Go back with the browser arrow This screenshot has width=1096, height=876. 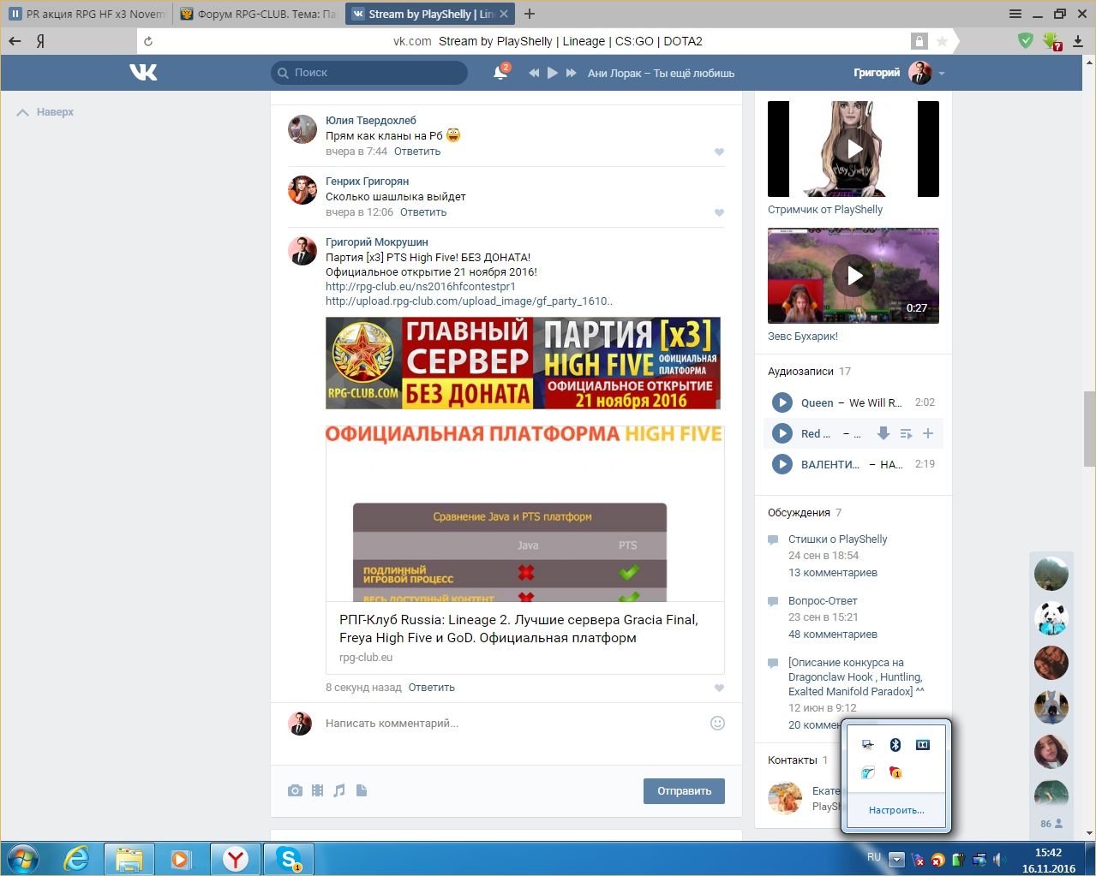[15, 41]
